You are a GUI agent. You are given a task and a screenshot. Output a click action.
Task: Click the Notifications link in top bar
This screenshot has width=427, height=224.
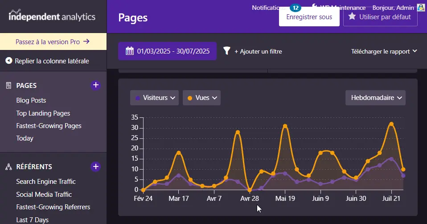coord(269,8)
